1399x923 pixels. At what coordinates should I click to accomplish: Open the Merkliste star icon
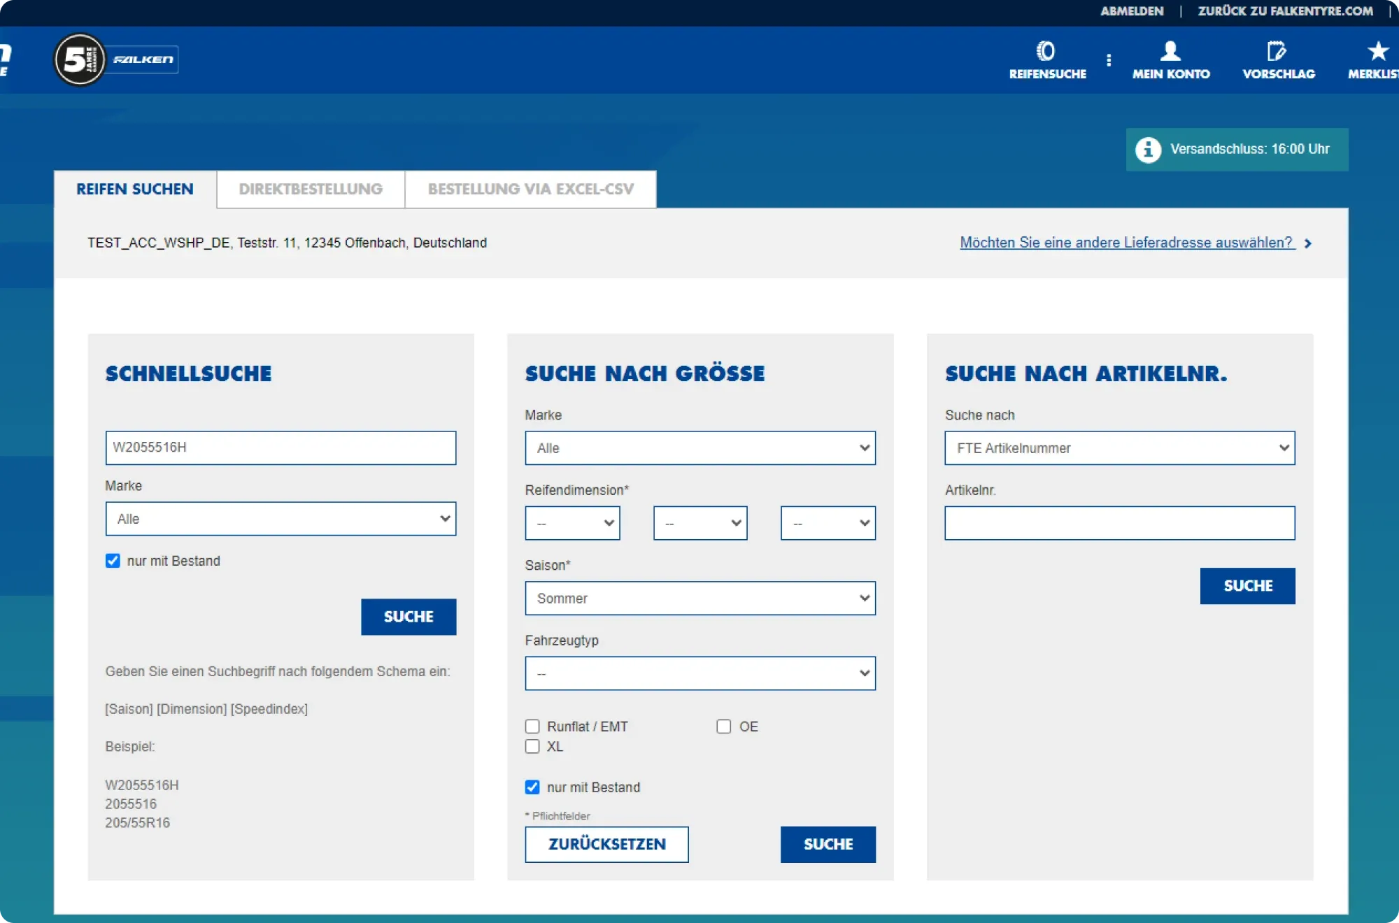pyautogui.click(x=1378, y=51)
